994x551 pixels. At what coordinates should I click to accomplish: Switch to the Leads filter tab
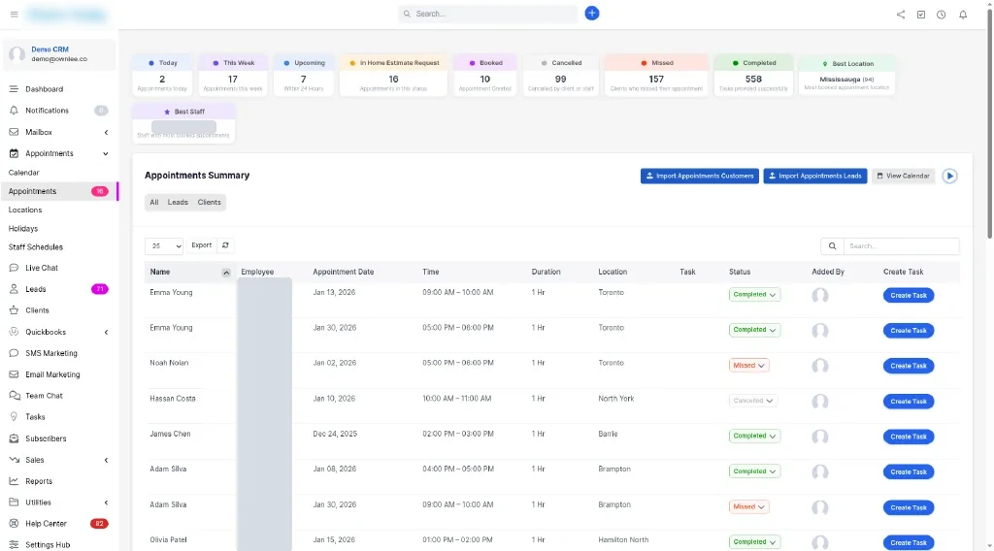pyautogui.click(x=178, y=202)
